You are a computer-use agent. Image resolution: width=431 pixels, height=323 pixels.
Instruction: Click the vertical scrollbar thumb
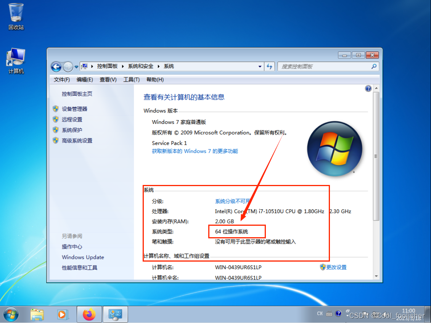376,156
